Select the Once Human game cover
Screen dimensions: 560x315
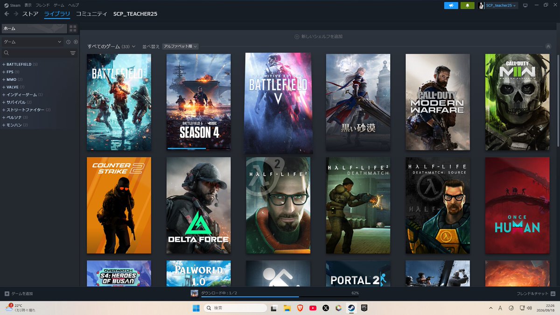(x=517, y=205)
